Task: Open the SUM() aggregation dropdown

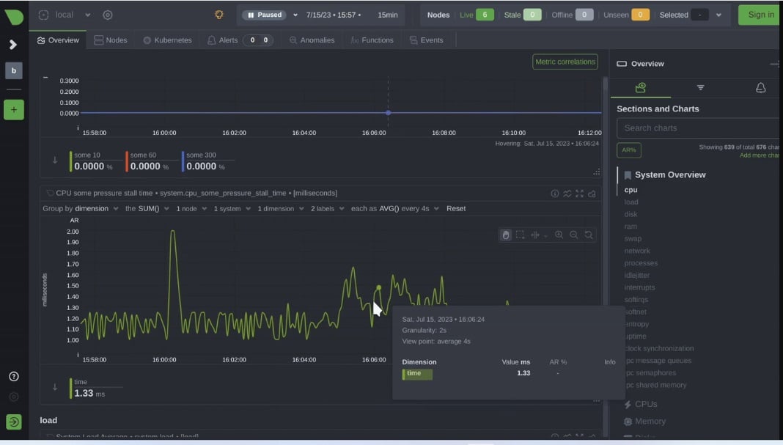Action: click(x=147, y=209)
